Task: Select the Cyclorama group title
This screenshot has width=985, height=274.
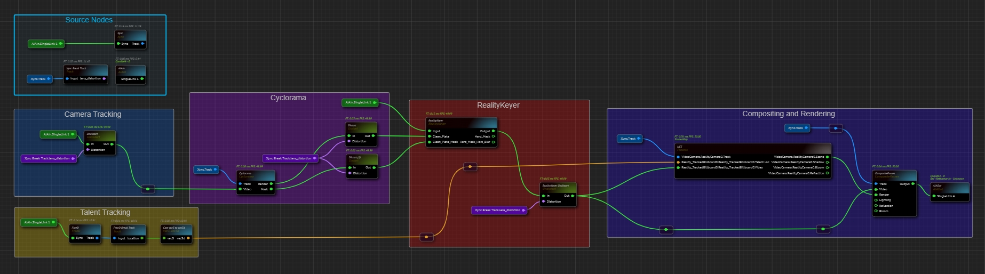Action: [288, 98]
